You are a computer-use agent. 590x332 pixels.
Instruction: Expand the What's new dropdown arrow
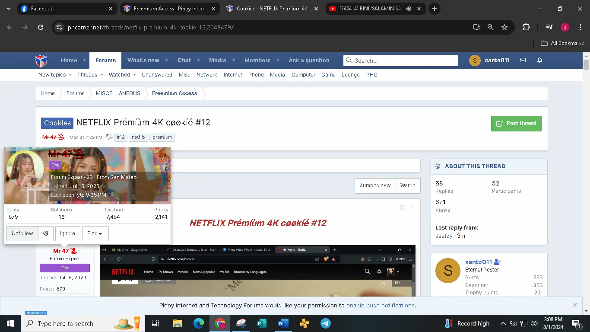(x=166, y=61)
